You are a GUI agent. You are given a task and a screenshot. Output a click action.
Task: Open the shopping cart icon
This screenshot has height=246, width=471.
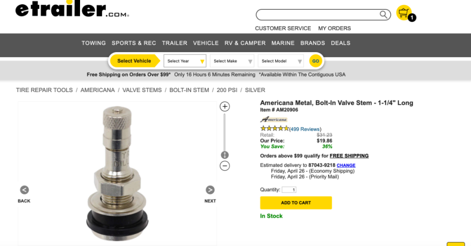(x=404, y=13)
